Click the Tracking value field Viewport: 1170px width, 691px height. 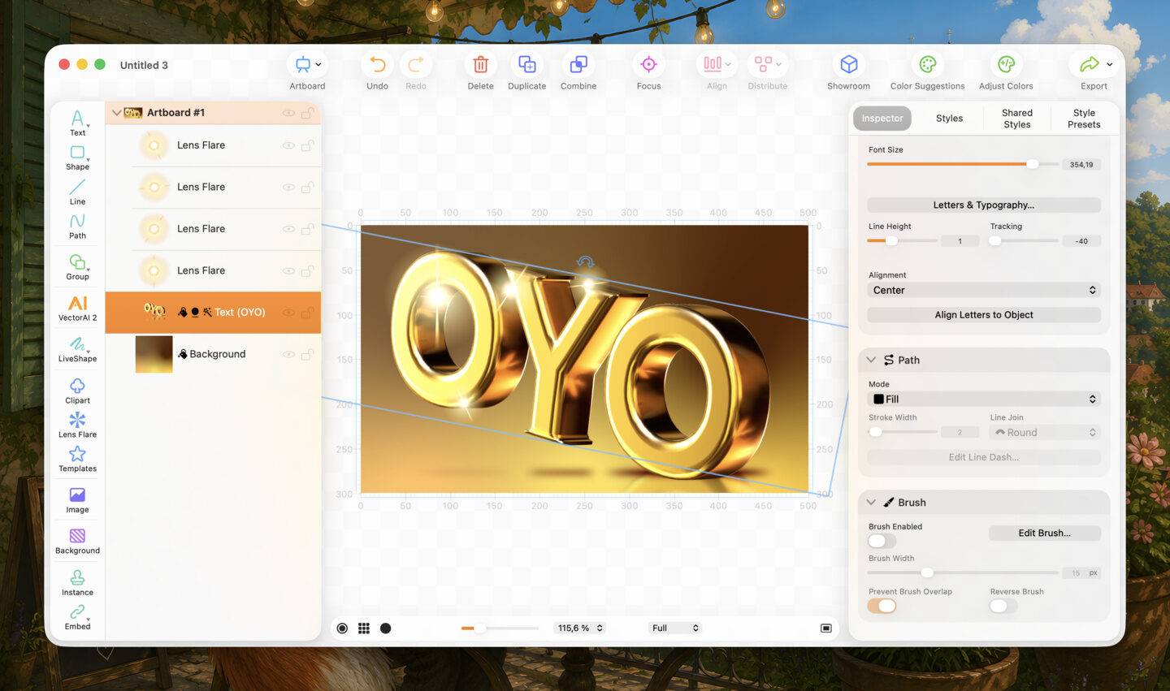click(1081, 241)
